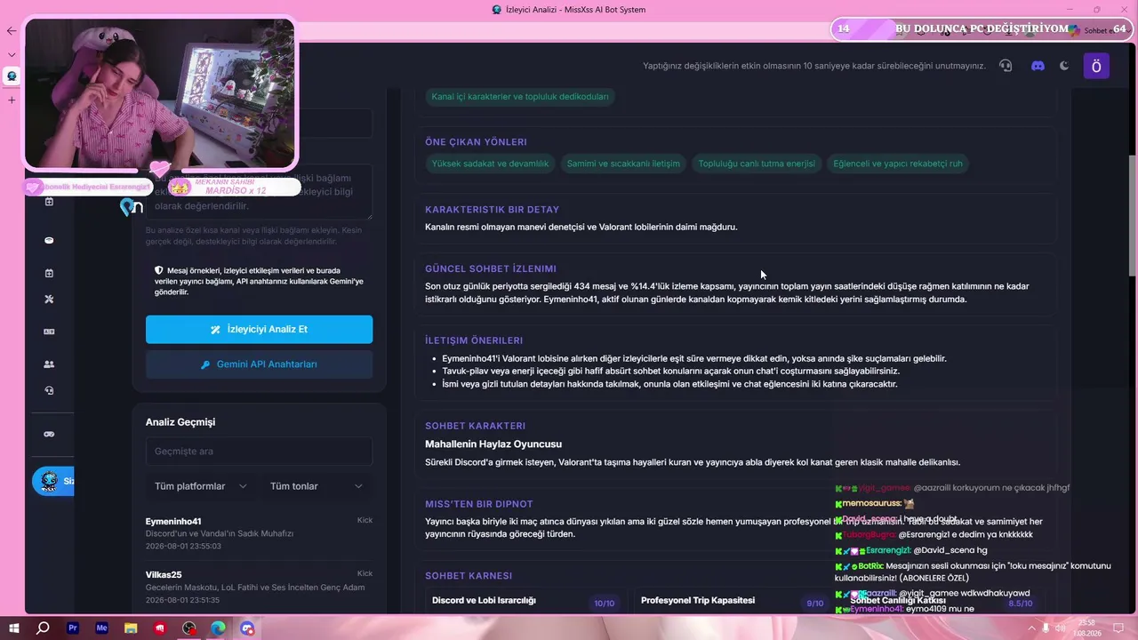Screen dimensions: 1138x640
Task: Switch to Microsoft Edge in taskbar
Action: coord(218,628)
